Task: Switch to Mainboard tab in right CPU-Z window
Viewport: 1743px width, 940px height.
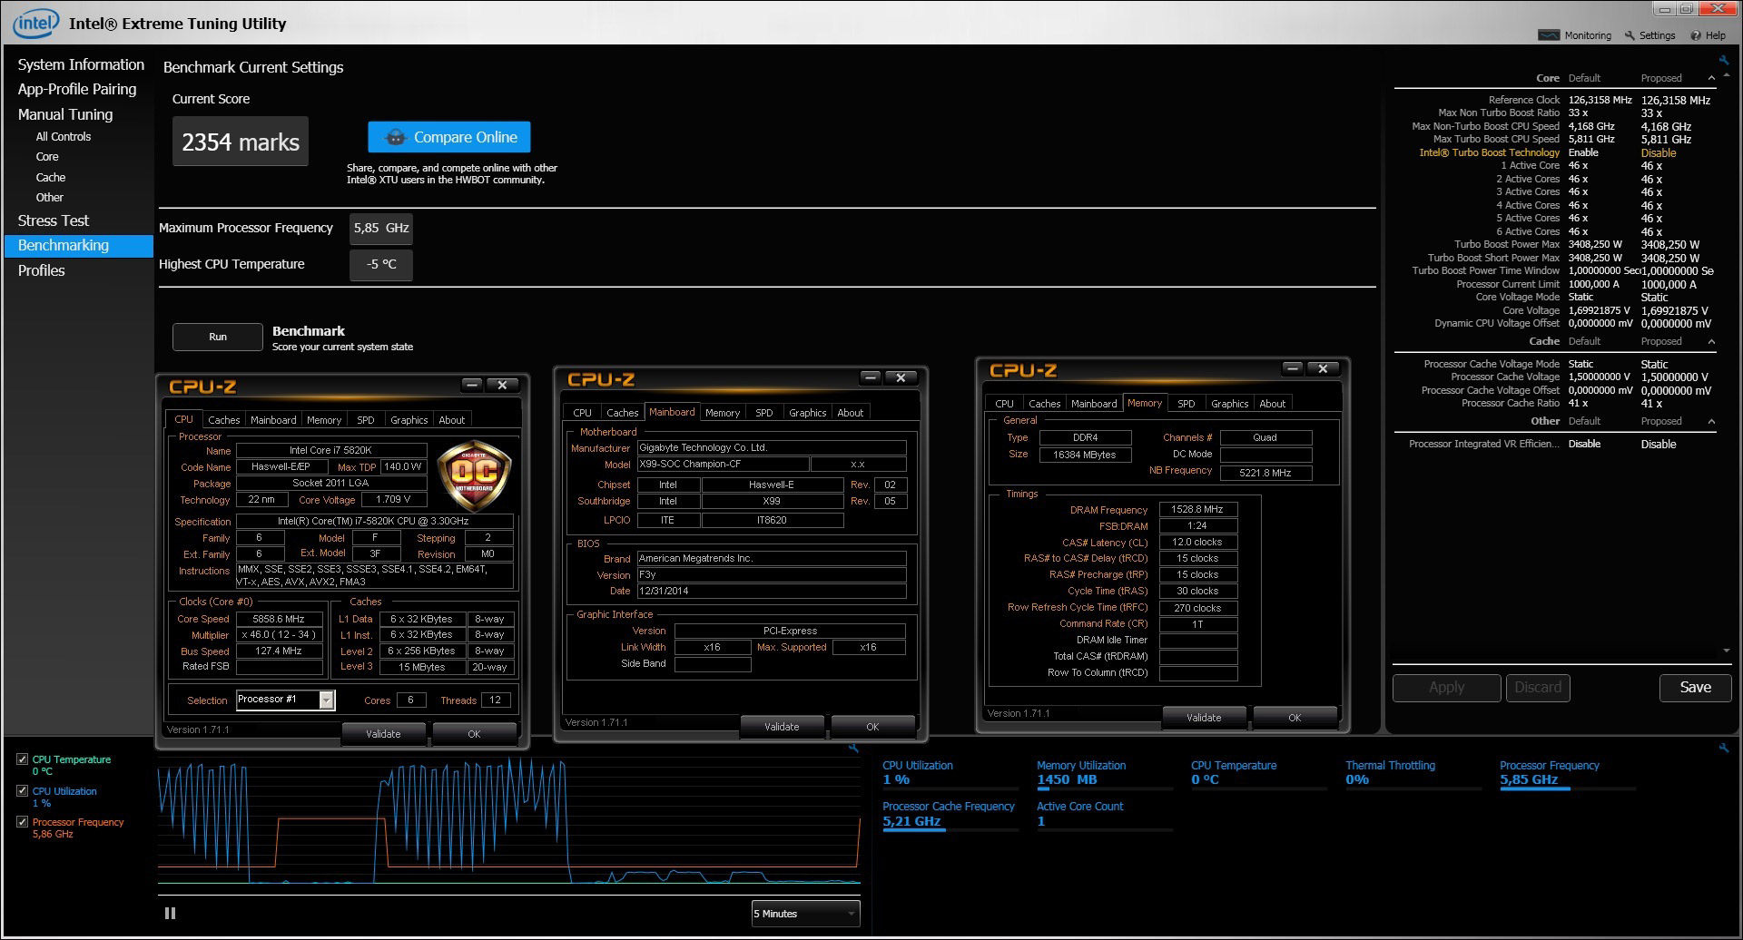Action: coord(1094,404)
